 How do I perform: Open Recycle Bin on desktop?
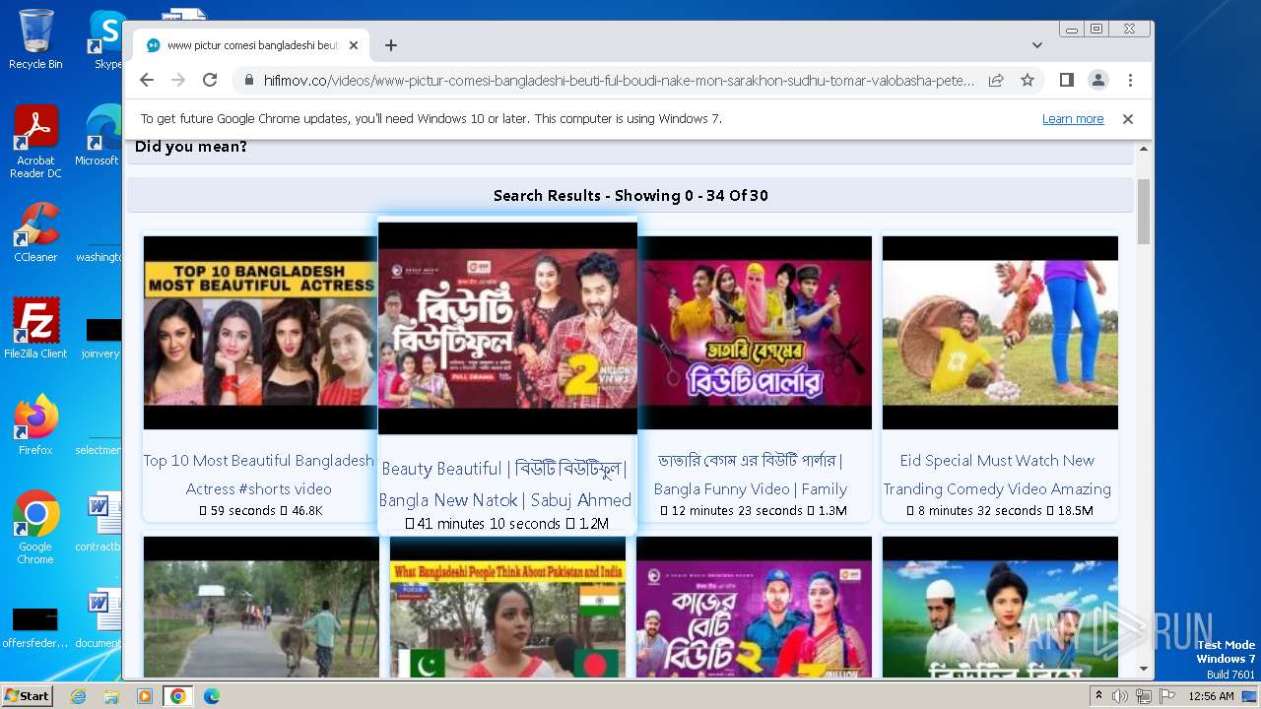click(35, 39)
